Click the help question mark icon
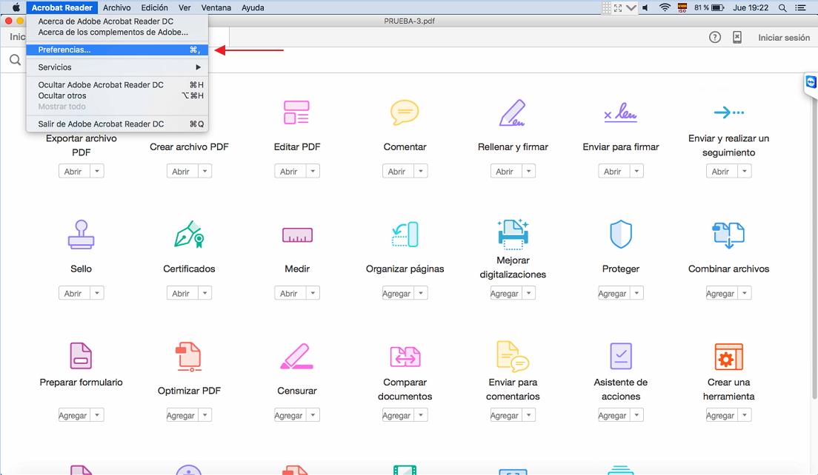 tap(715, 38)
